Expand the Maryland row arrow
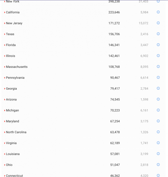168x177 pixels. point(5,121)
